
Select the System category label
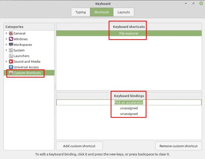[19, 50]
